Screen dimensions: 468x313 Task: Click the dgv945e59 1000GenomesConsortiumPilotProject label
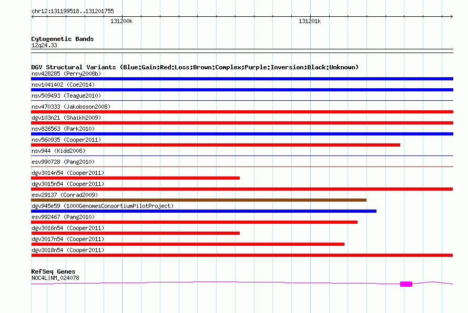point(103,206)
